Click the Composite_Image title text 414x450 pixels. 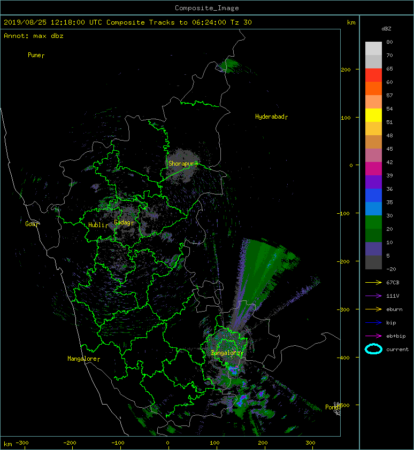tap(207, 8)
